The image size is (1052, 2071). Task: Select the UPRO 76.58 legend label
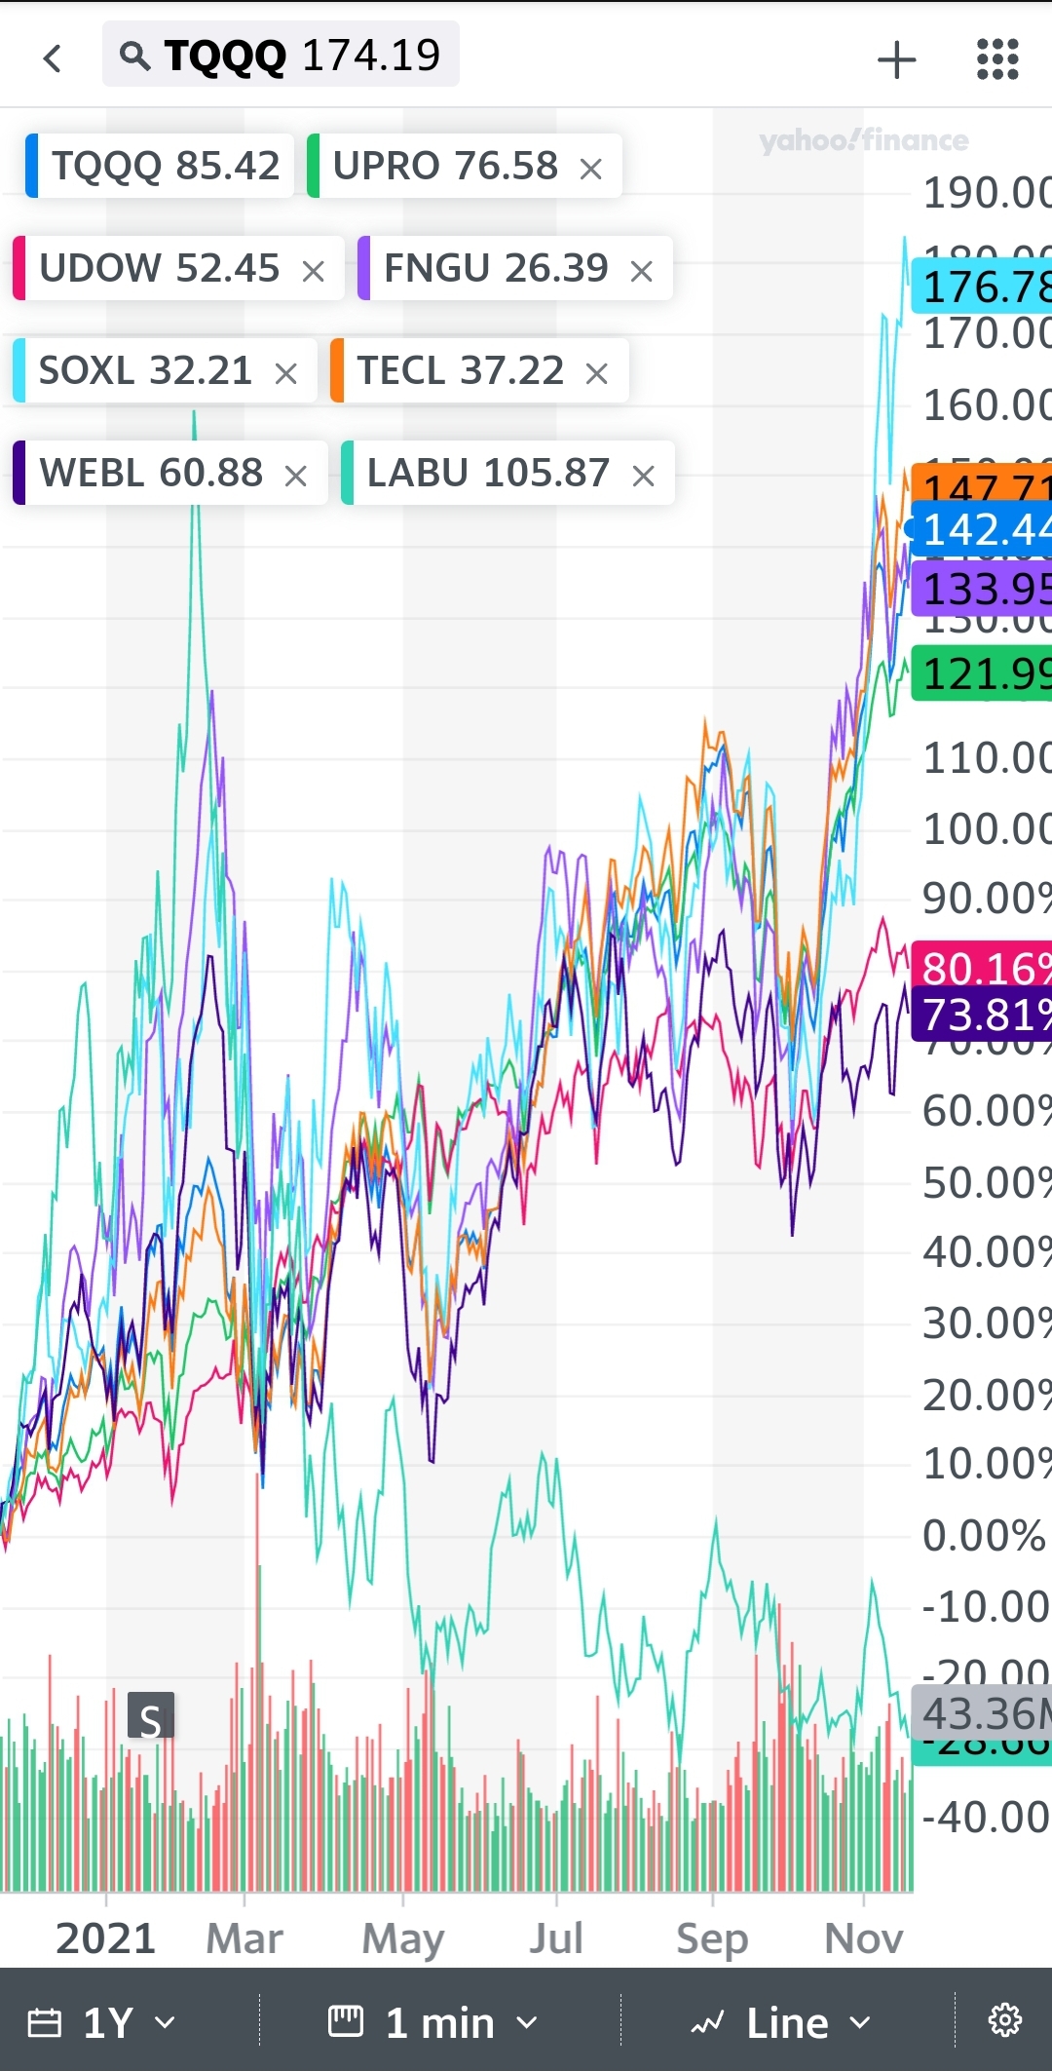pos(445,166)
